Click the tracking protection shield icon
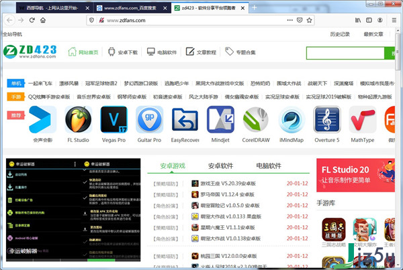 pos(91,20)
